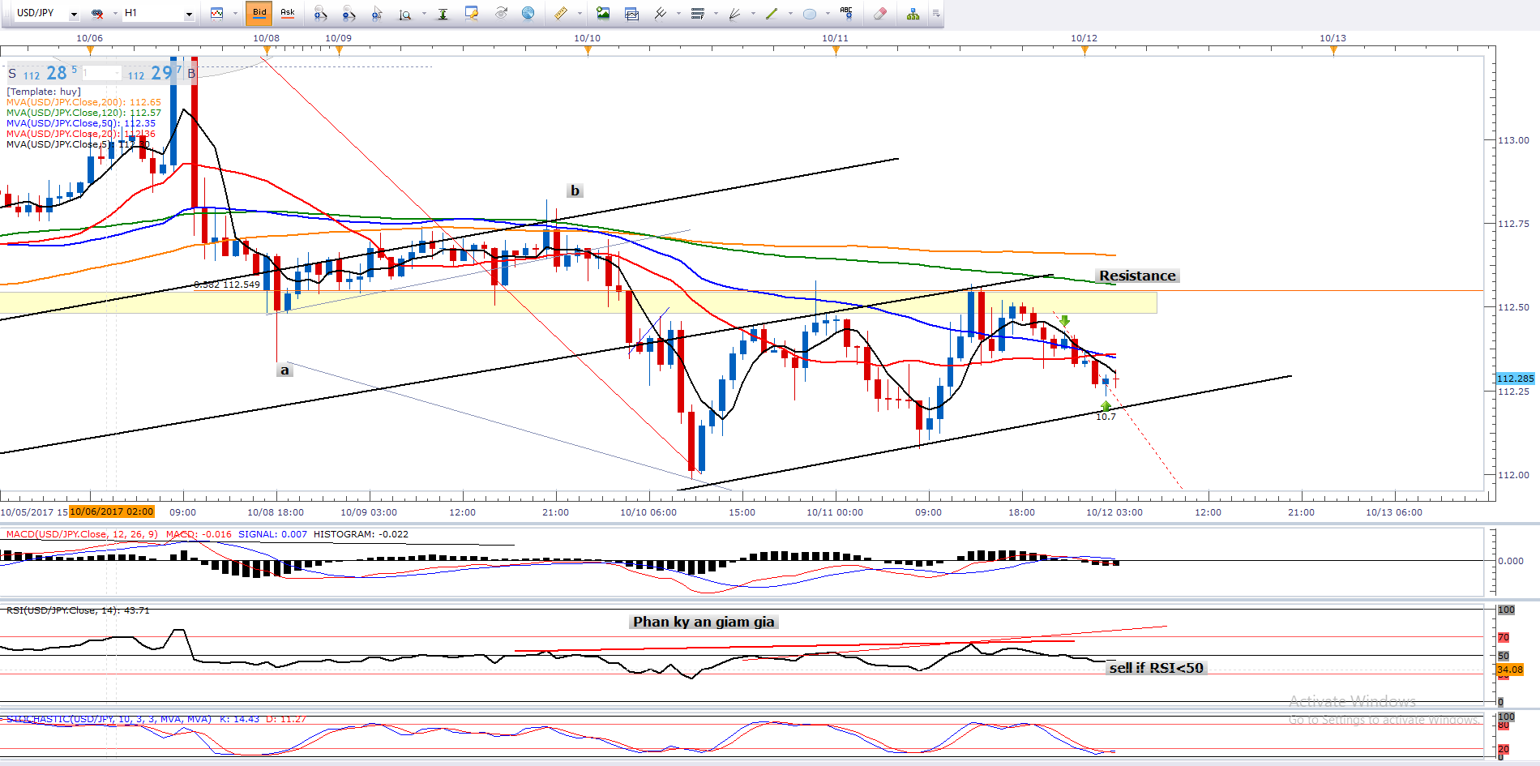Open the USD/JPY symbol dropdown

(x=74, y=14)
